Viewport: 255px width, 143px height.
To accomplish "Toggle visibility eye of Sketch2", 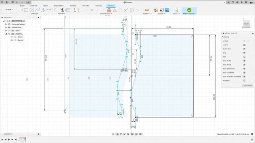I will tap(12, 40).
